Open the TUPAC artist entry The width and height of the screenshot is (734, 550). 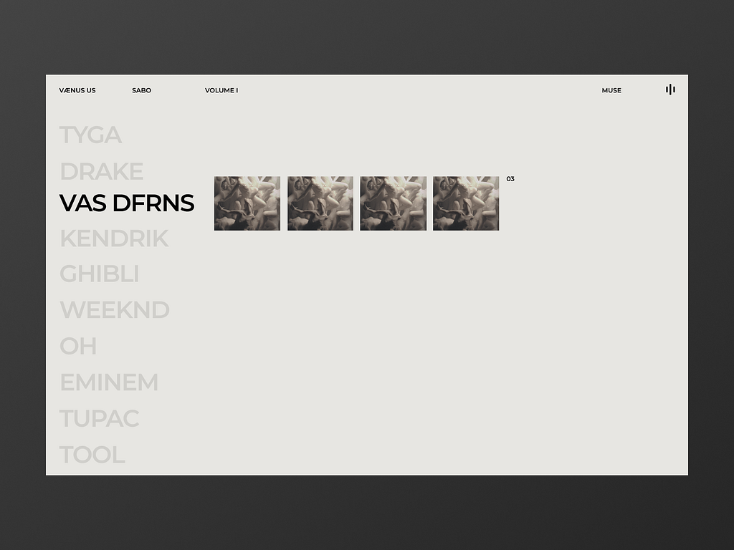click(100, 418)
